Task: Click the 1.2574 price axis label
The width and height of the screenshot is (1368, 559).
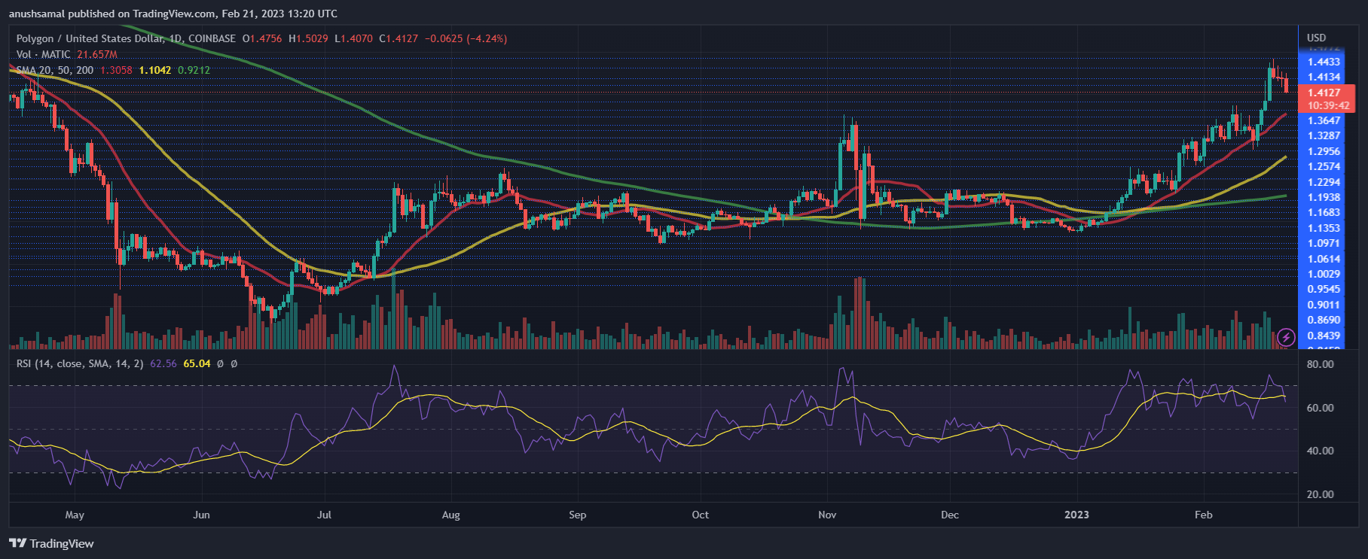Action: pyautogui.click(x=1324, y=167)
